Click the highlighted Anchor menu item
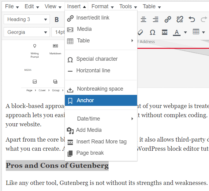209x191 pixels. 101,100
